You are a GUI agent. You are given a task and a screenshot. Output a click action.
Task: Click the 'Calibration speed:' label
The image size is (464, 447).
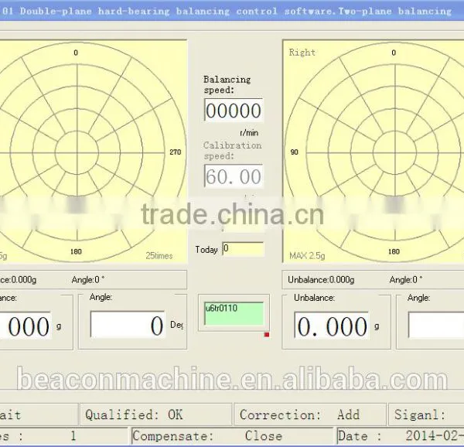(x=233, y=151)
